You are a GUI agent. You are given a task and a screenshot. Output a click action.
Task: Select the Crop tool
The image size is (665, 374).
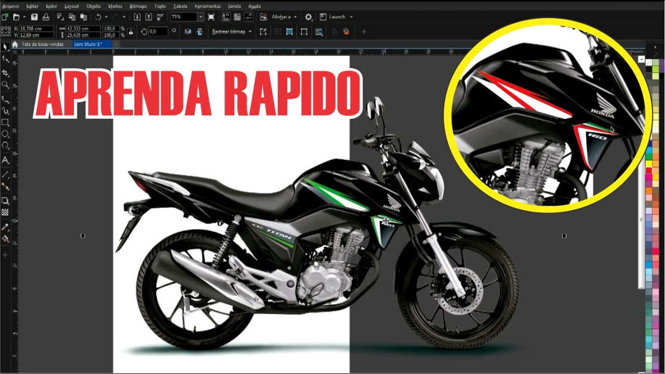click(x=5, y=72)
